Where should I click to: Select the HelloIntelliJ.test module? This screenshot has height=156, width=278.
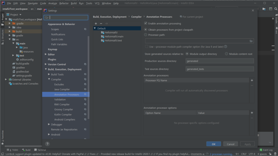(111, 41)
